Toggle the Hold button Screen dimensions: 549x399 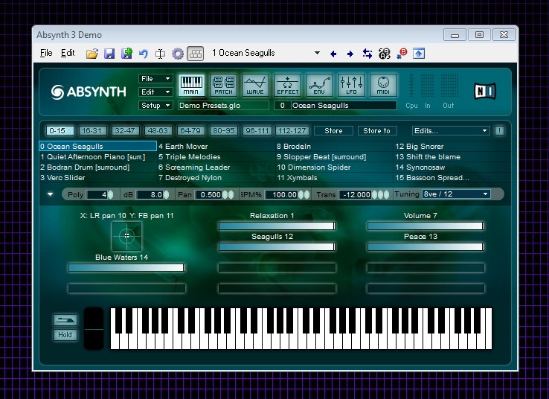point(65,335)
